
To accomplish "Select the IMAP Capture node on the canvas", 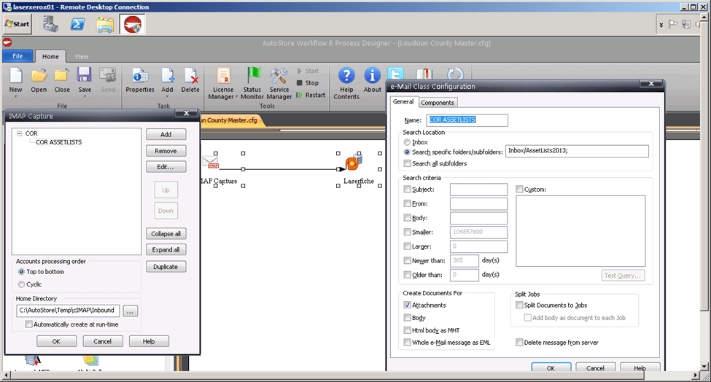I will coord(211,162).
